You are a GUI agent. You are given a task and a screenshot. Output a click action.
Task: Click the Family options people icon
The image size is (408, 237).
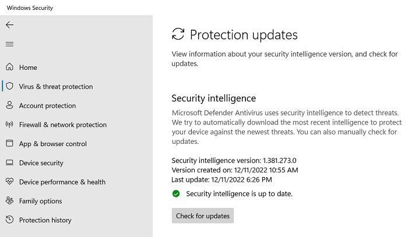tap(9, 201)
